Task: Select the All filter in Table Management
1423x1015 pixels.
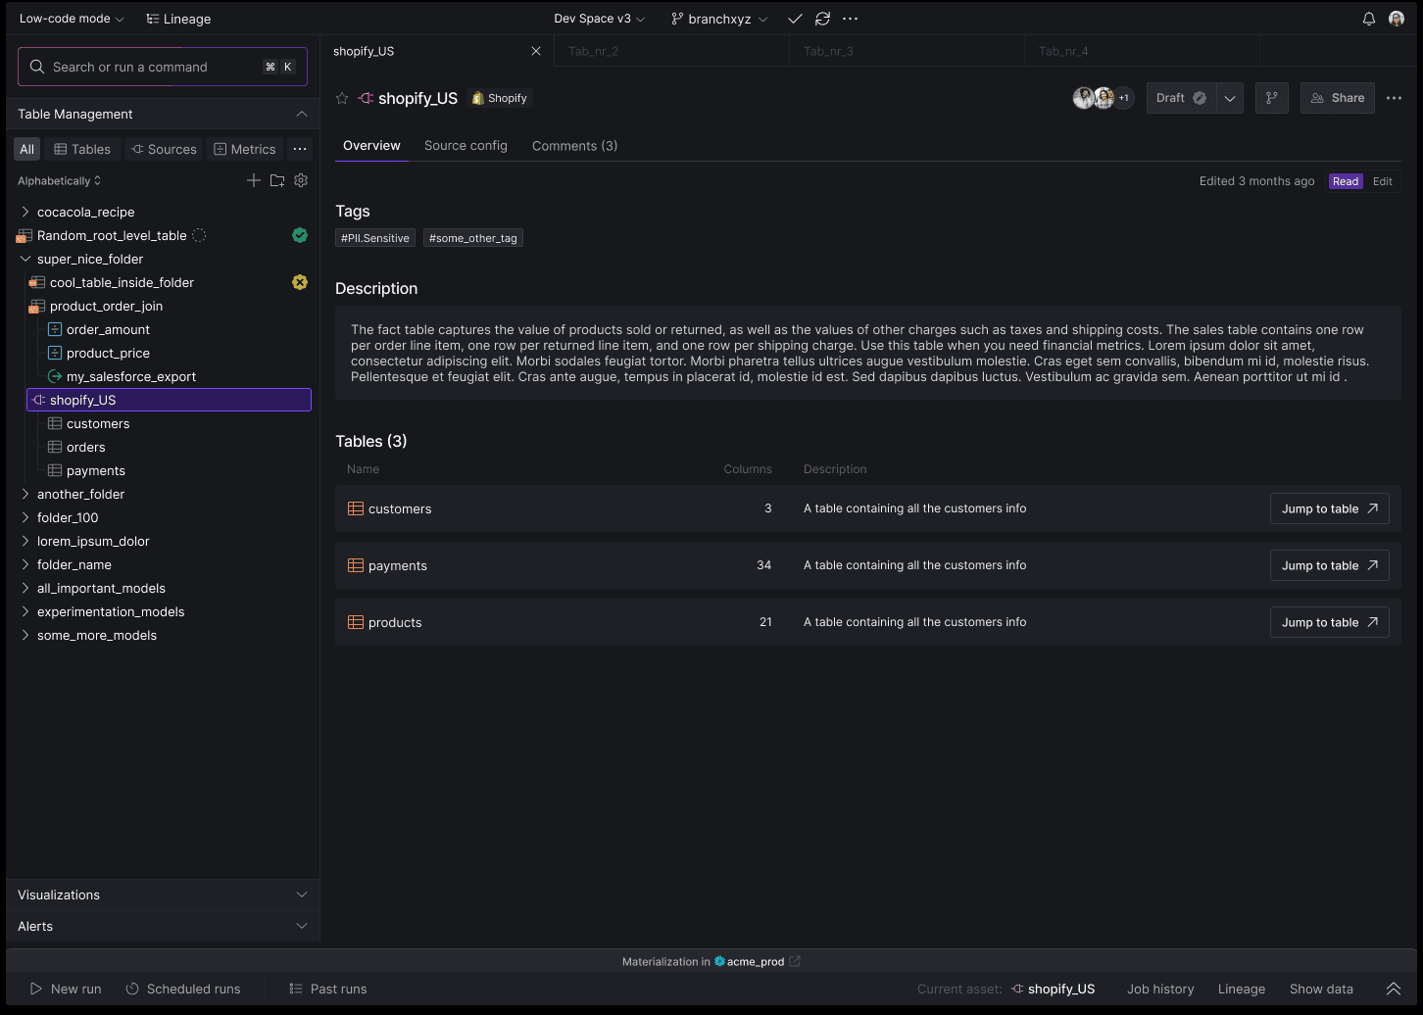Action: [x=27, y=149]
